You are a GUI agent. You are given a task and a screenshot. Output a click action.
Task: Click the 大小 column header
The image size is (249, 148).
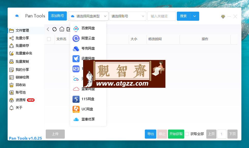[x=134, y=39]
